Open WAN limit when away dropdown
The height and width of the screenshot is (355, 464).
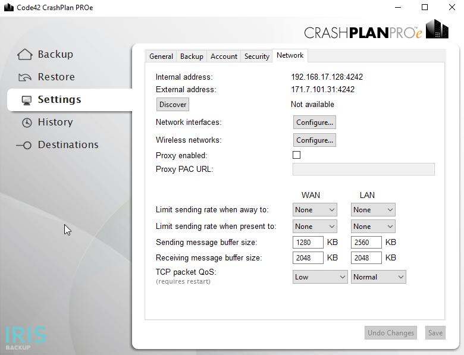(315, 210)
